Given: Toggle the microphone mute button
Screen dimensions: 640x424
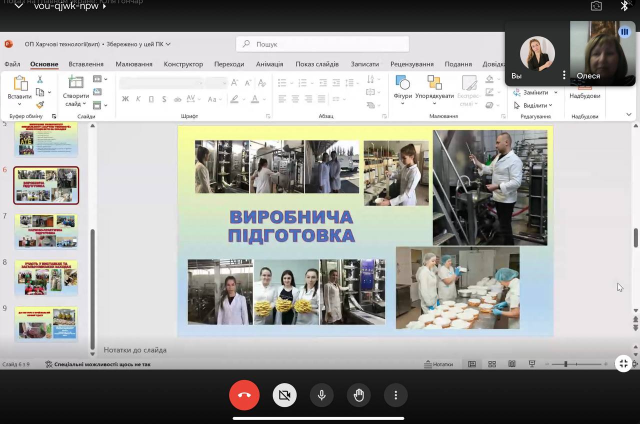Looking at the screenshot, I should point(321,395).
